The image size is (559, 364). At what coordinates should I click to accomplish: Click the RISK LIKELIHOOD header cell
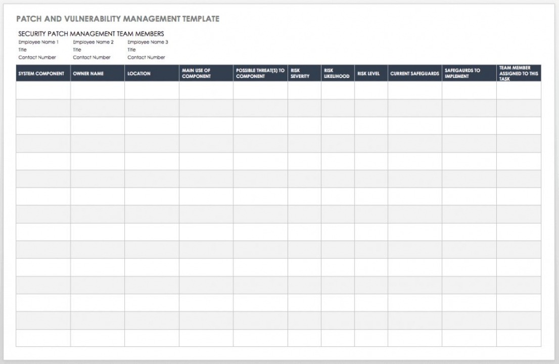(x=335, y=72)
